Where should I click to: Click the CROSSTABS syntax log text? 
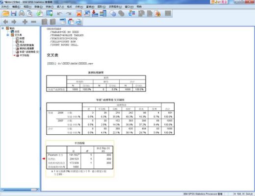pos(65,37)
